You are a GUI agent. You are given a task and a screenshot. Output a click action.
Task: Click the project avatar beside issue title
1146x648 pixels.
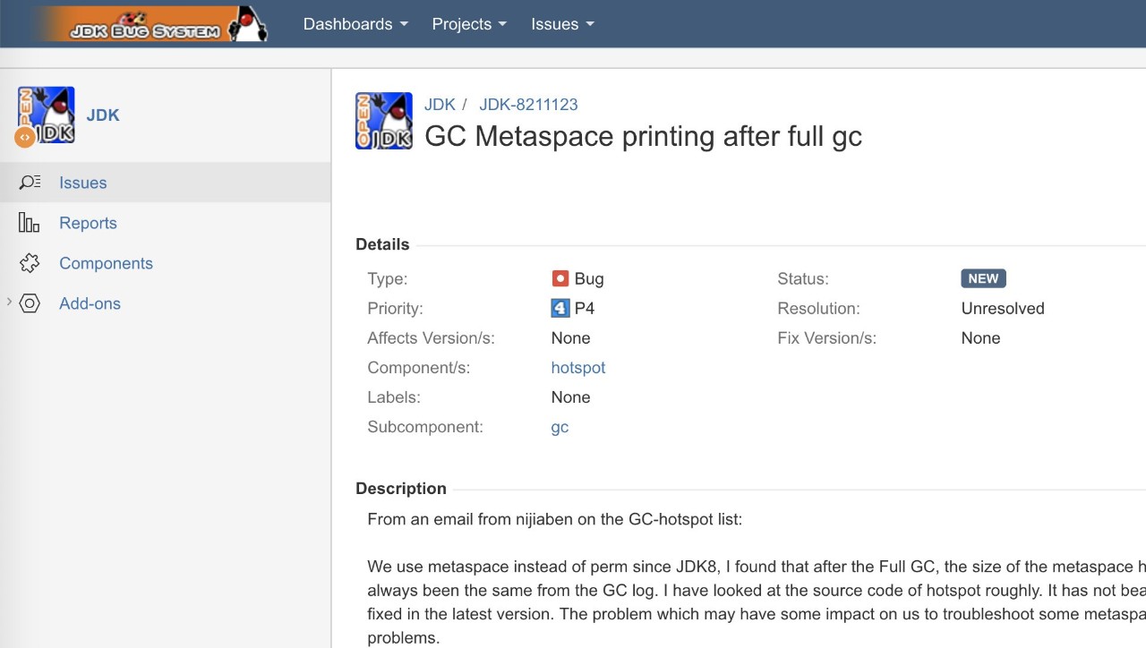[x=384, y=121]
